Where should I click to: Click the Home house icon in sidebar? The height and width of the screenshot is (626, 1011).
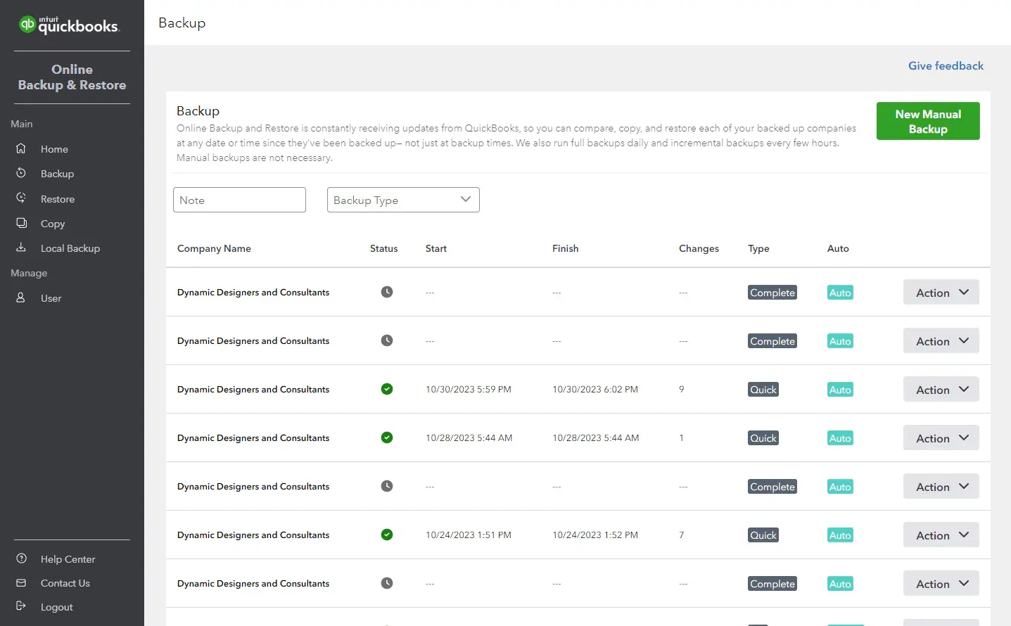21,148
